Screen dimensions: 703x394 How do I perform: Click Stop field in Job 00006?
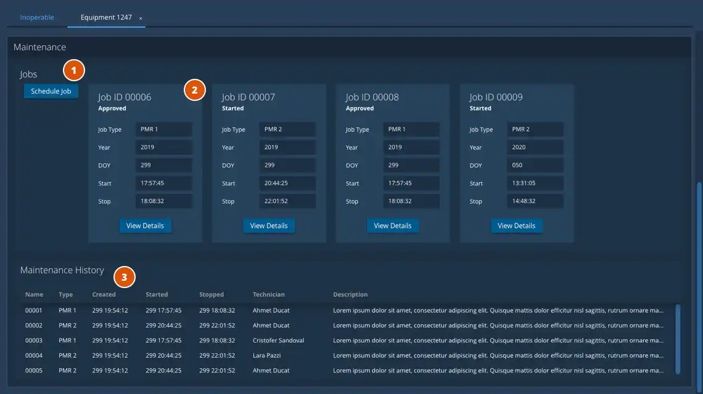163,201
